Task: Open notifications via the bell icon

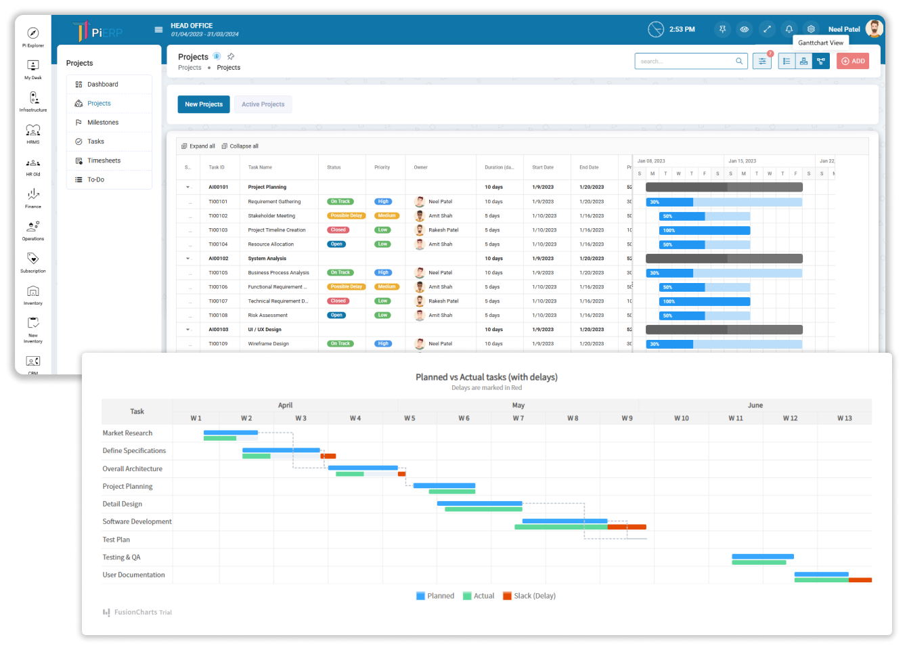Action: [789, 29]
